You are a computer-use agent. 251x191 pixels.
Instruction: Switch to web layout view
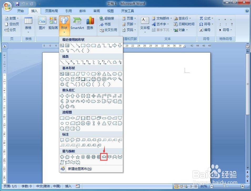coord(186,186)
